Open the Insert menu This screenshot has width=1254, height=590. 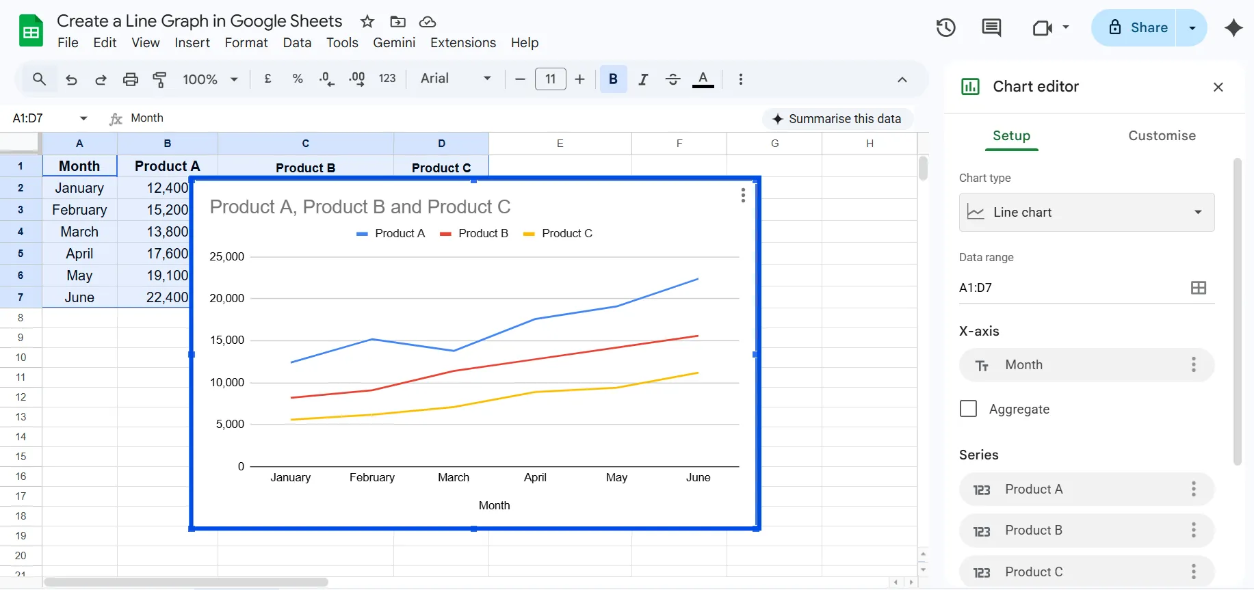(x=192, y=42)
